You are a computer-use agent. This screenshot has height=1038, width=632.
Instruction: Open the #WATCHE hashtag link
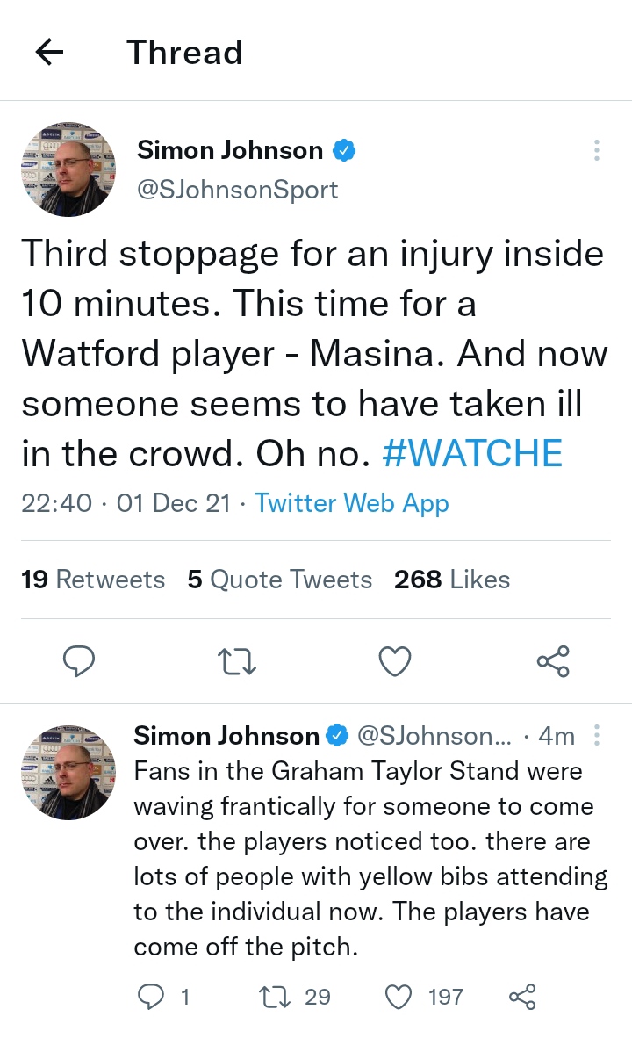[x=472, y=453]
